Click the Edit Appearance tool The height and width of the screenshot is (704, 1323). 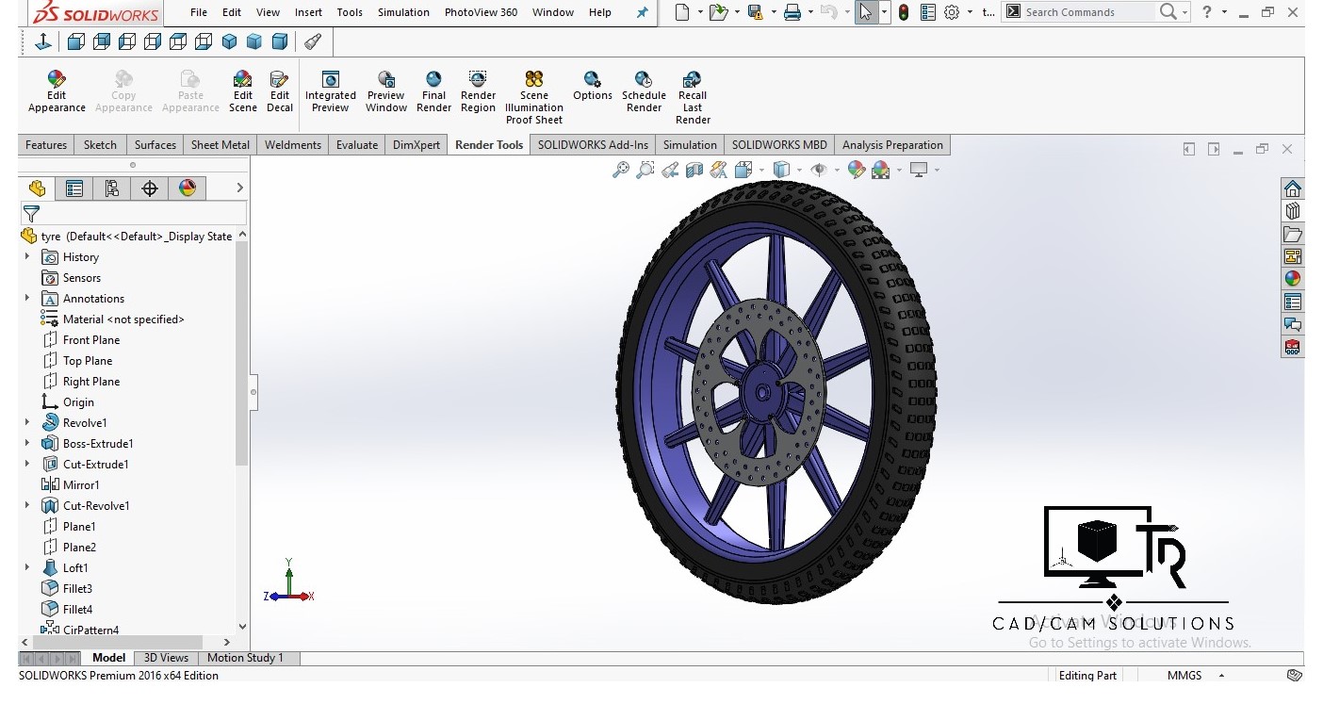[57, 91]
